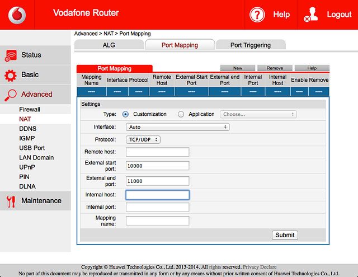Switch to the Port Mapping tab

[180, 45]
